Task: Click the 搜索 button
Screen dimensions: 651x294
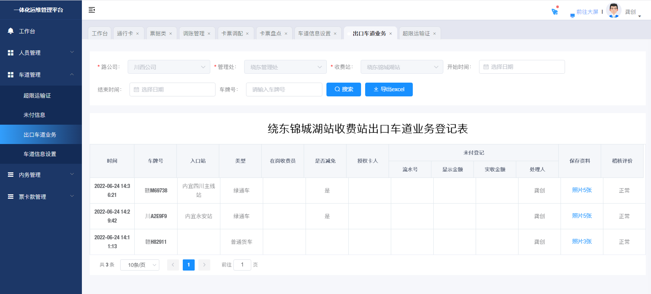Action: pos(344,89)
